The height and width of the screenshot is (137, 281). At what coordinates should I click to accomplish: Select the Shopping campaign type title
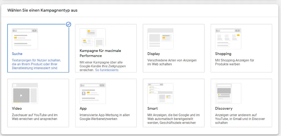point(223,54)
